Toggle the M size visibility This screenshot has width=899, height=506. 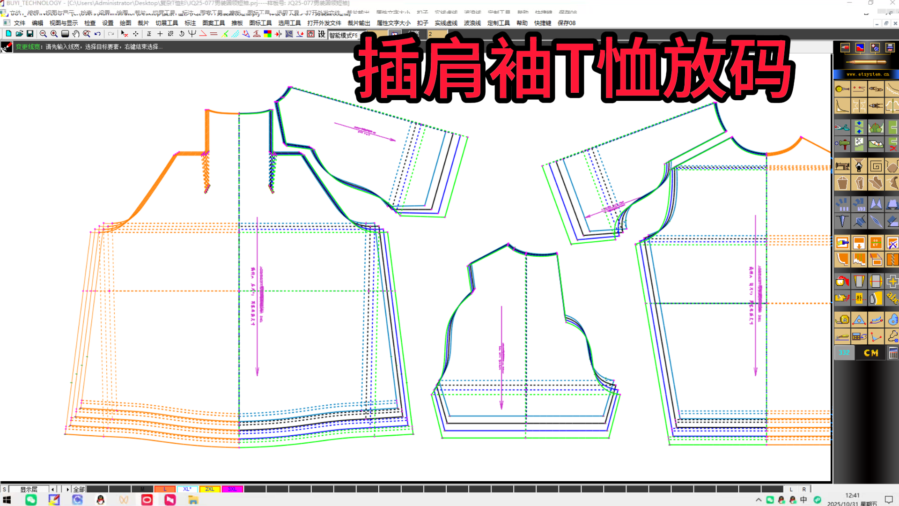click(143, 489)
